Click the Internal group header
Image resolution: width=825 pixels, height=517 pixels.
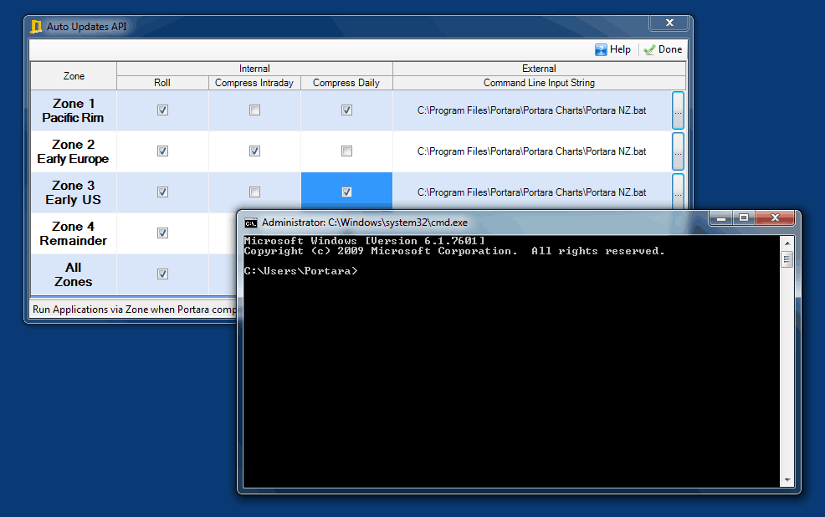[254, 69]
